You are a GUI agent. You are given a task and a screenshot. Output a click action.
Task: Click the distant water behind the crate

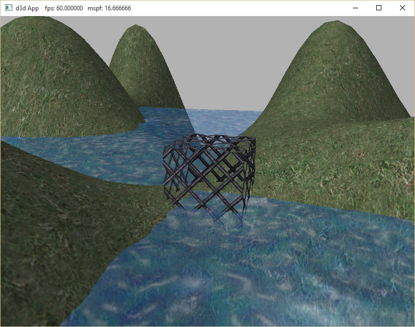click(228, 119)
